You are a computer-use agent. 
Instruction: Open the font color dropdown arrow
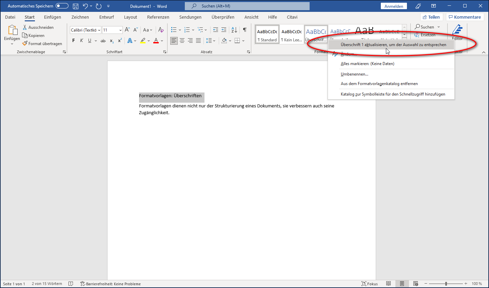point(162,41)
